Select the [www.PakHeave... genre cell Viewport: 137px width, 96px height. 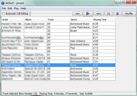[x=81, y=27]
